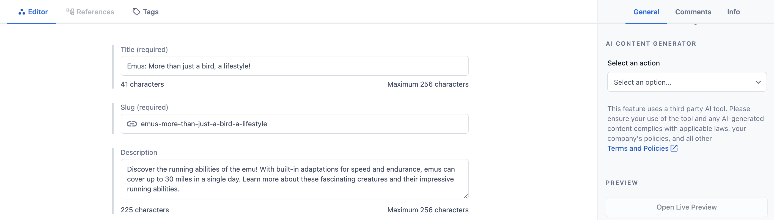774x220 pixels.
Task: Click the slug link icon
Action: point(131,124)
